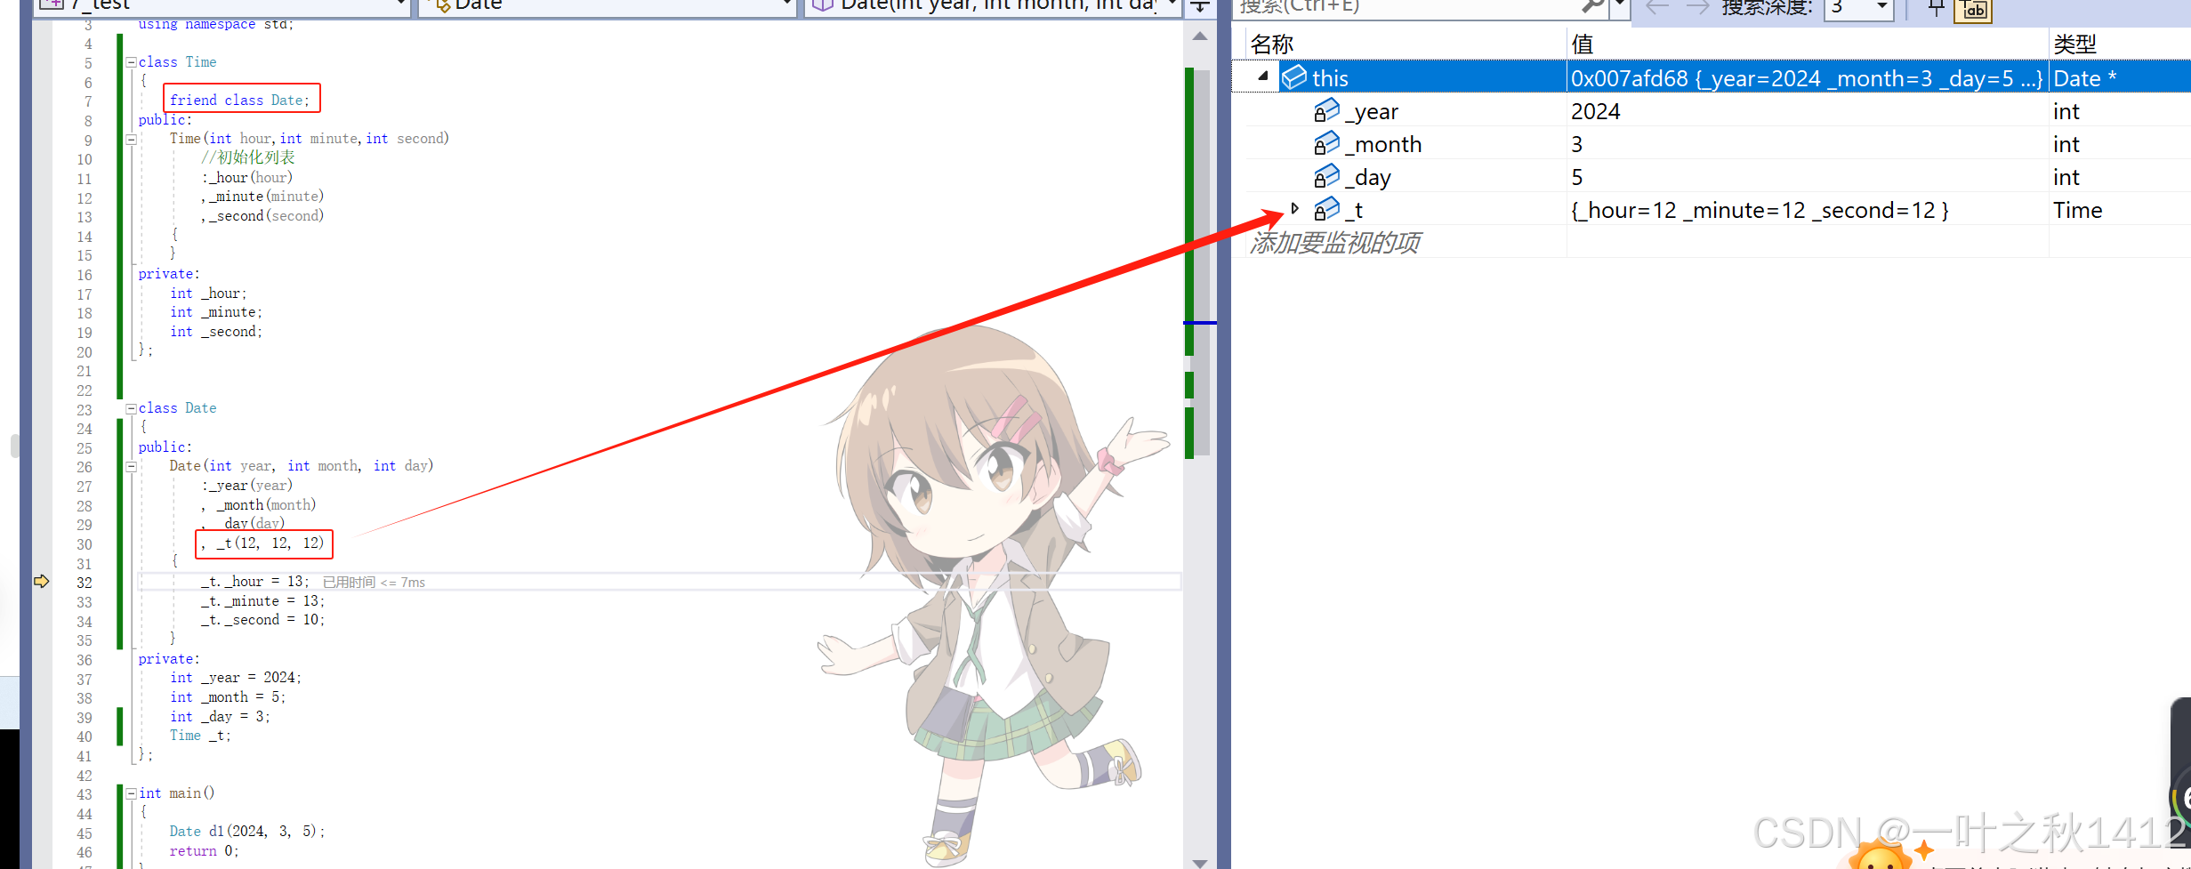Open the search depth dropdown

pos(1882,7)
